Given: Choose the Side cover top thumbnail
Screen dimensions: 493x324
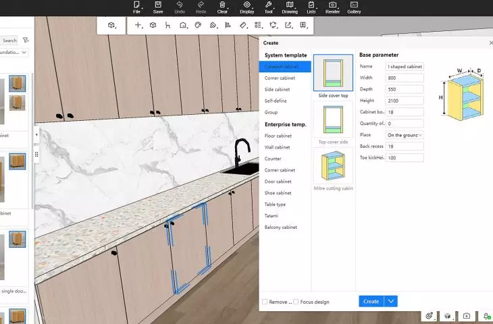Looking at the screenshot, I should tap(333, 73).
